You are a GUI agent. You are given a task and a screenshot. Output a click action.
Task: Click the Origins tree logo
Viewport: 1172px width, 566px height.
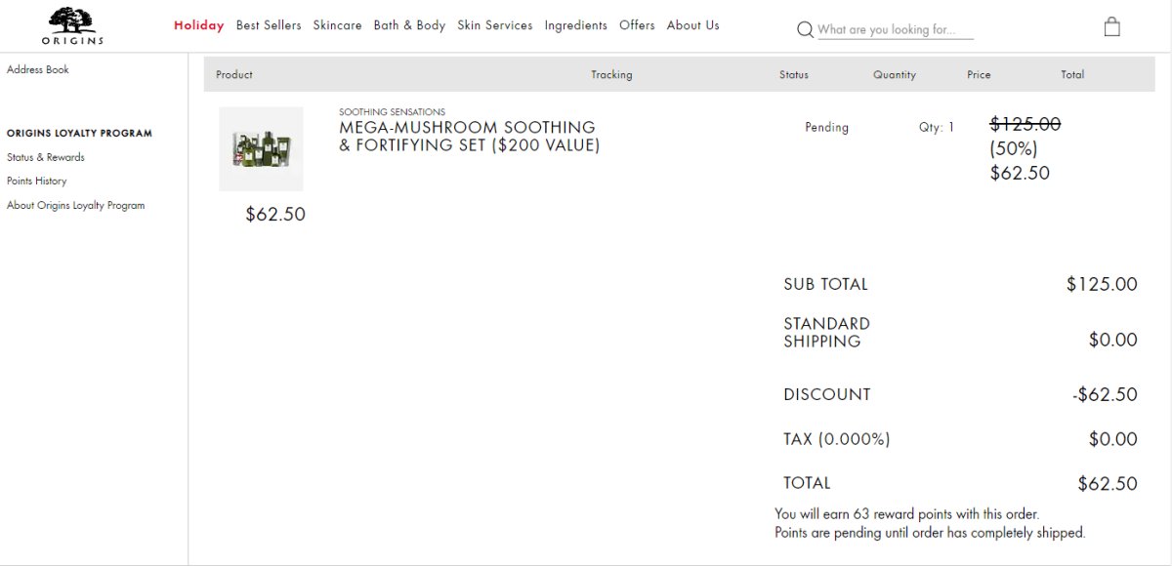tap(72, 26)
